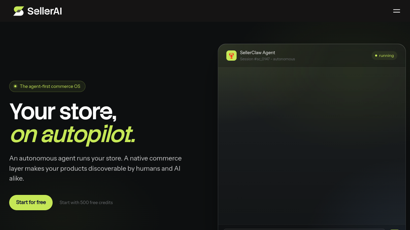This screenshot has height=230, width=410.
Task: Click the green 'on autopilot.' headline
Action: pyautogui.click(x=73, y=135)
